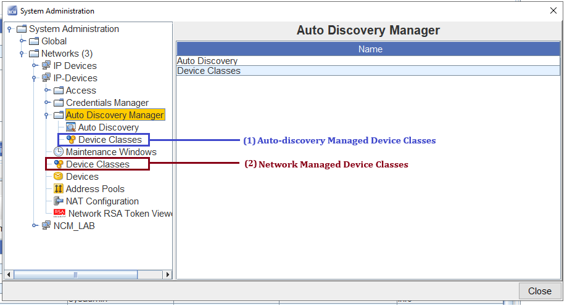This screenshot has width=567, height=306.
Task: Click the Auto Discovery magnifier icon in tree
Action: tap(71, 127)
